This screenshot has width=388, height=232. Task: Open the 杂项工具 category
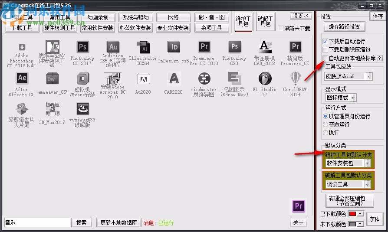click(x=211, y=28)
